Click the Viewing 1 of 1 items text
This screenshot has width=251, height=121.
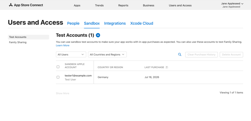231,92
